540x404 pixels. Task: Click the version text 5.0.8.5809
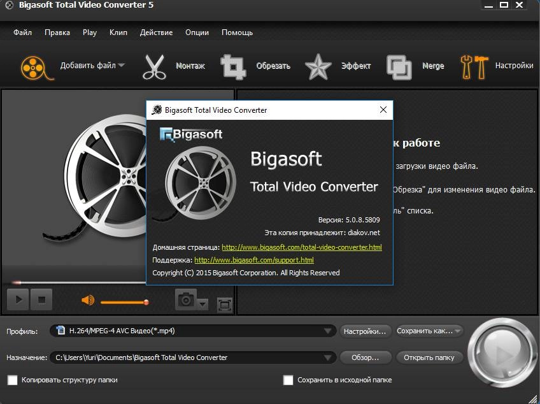coord(362,220)
